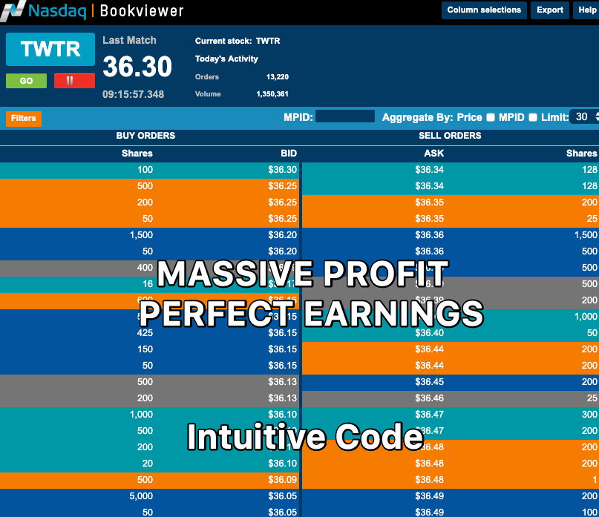Select the Volume value 1,350,361
Screen dimensions: 599x517
[272, 94]
